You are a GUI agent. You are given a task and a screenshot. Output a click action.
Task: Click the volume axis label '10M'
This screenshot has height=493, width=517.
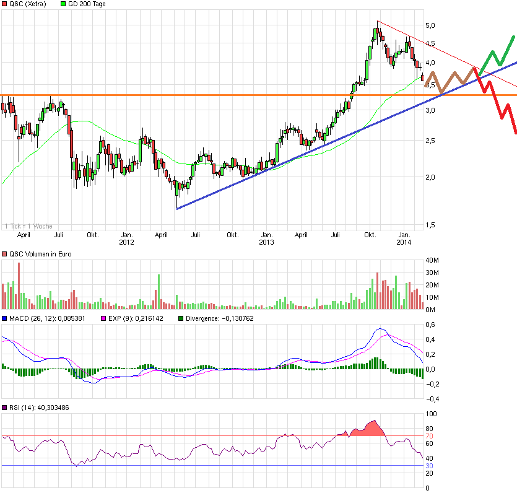pos(432,297)
